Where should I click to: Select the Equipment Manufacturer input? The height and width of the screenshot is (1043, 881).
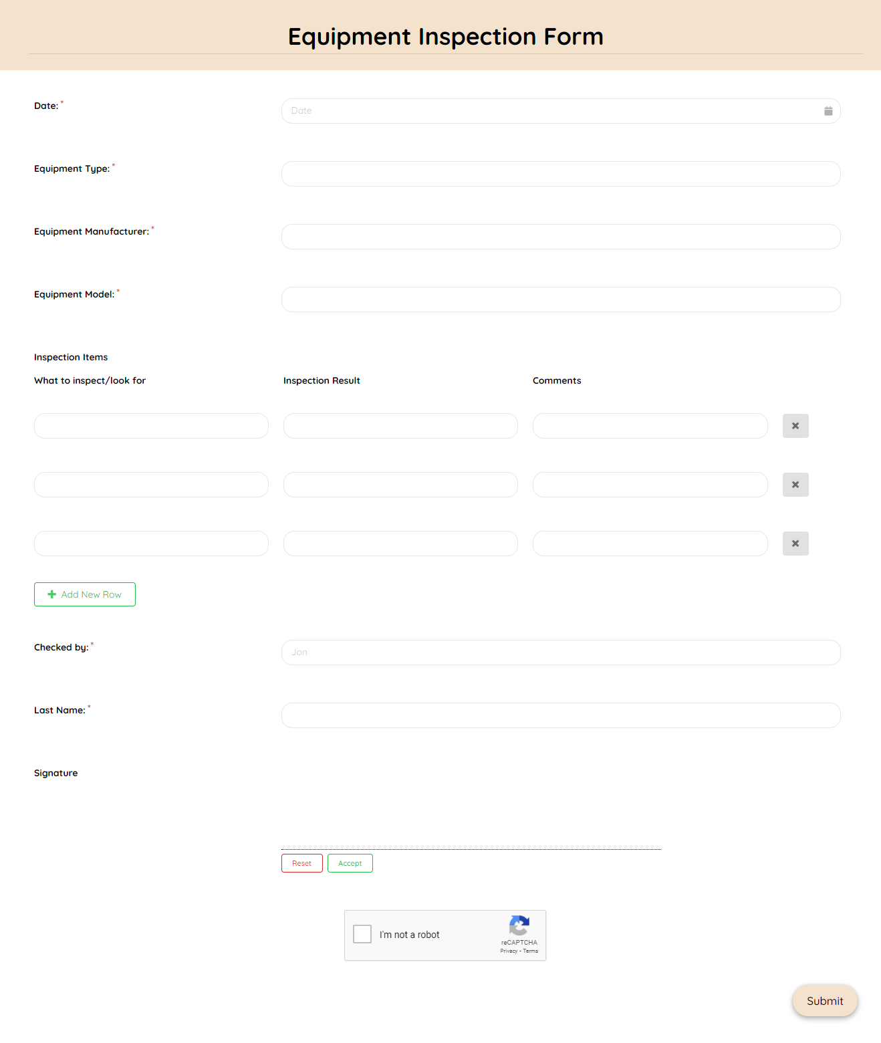click(x=561, y=237)
